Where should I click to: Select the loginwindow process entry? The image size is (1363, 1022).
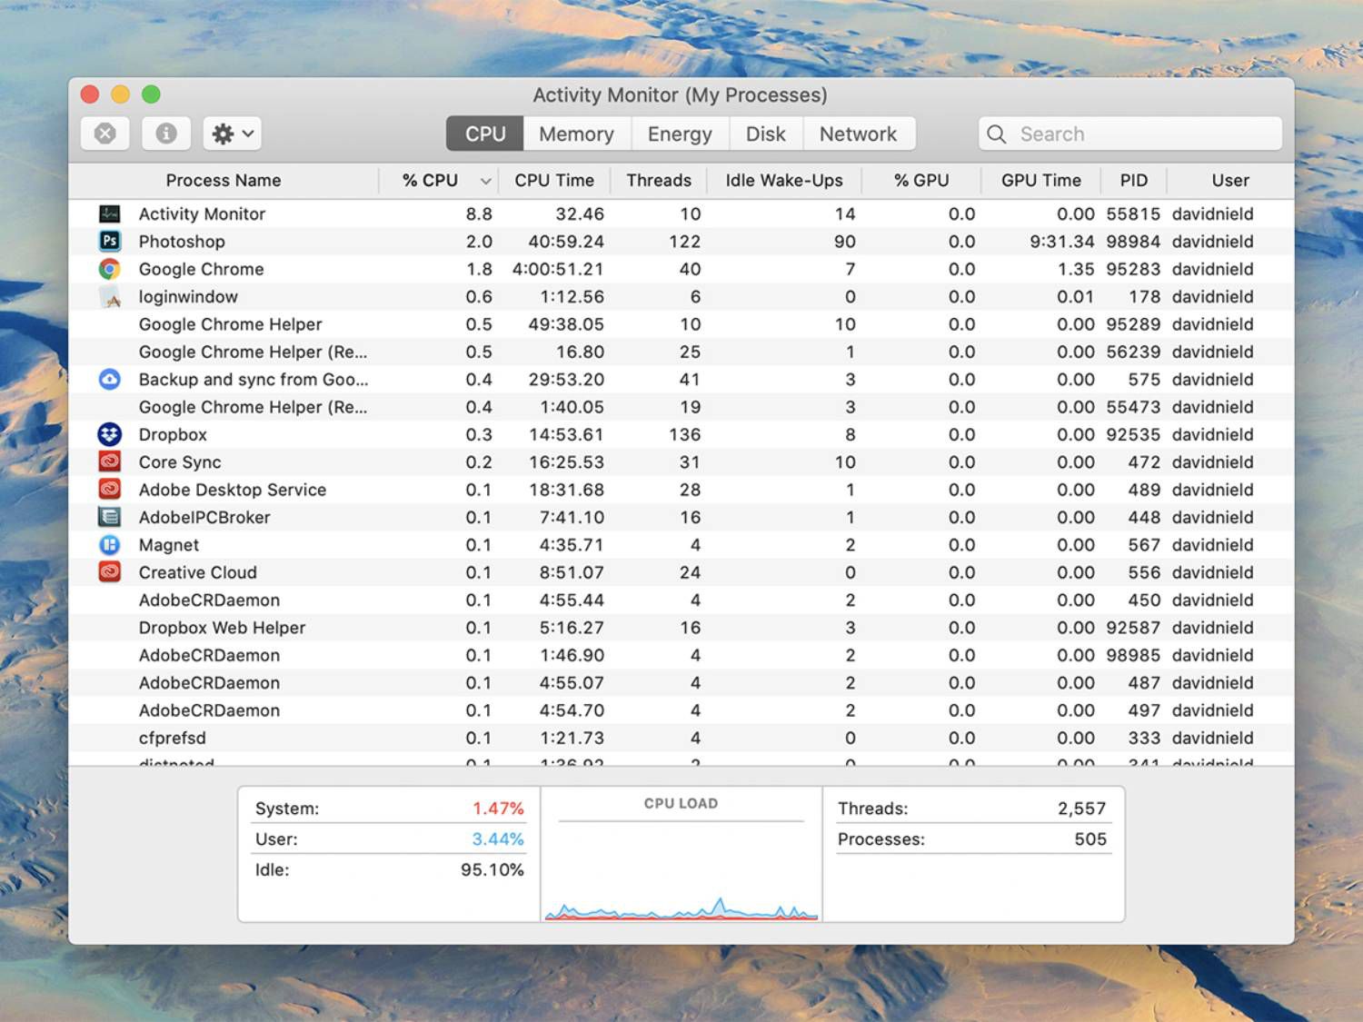point(187,296)
